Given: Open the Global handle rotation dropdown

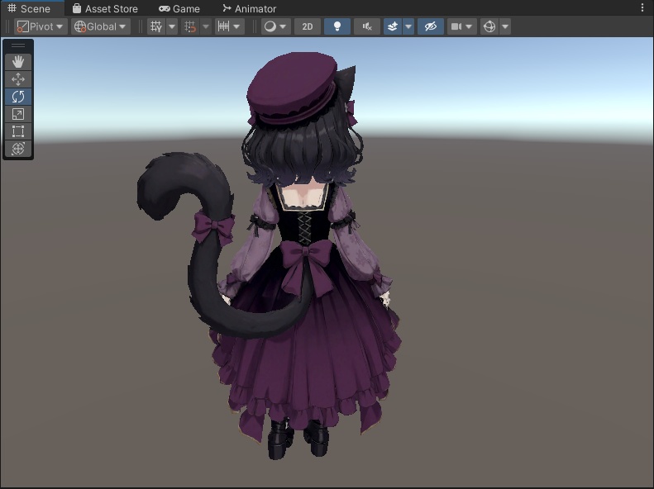Looking at the screenshot, I should tap(101, 26).
